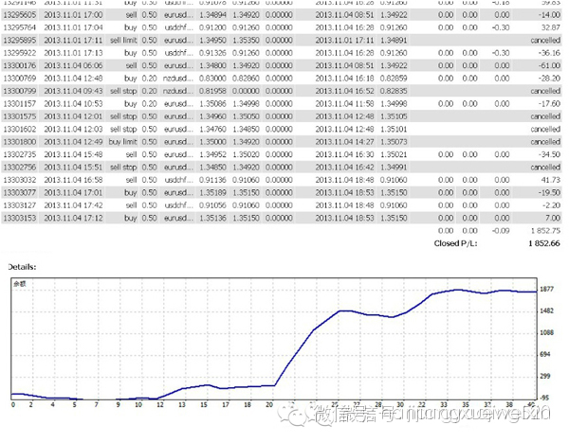
Task: Select order number 13300799
Action: click(x=20, y=91)
